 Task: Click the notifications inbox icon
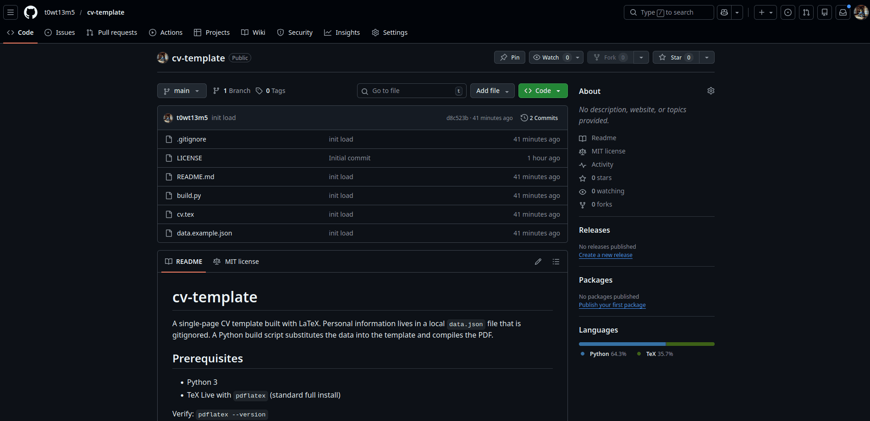click(842, 12)
